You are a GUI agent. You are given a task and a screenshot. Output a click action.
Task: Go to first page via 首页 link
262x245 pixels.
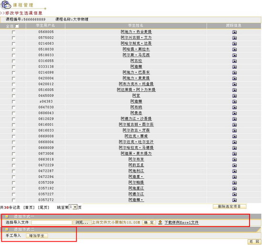[29, 207]
